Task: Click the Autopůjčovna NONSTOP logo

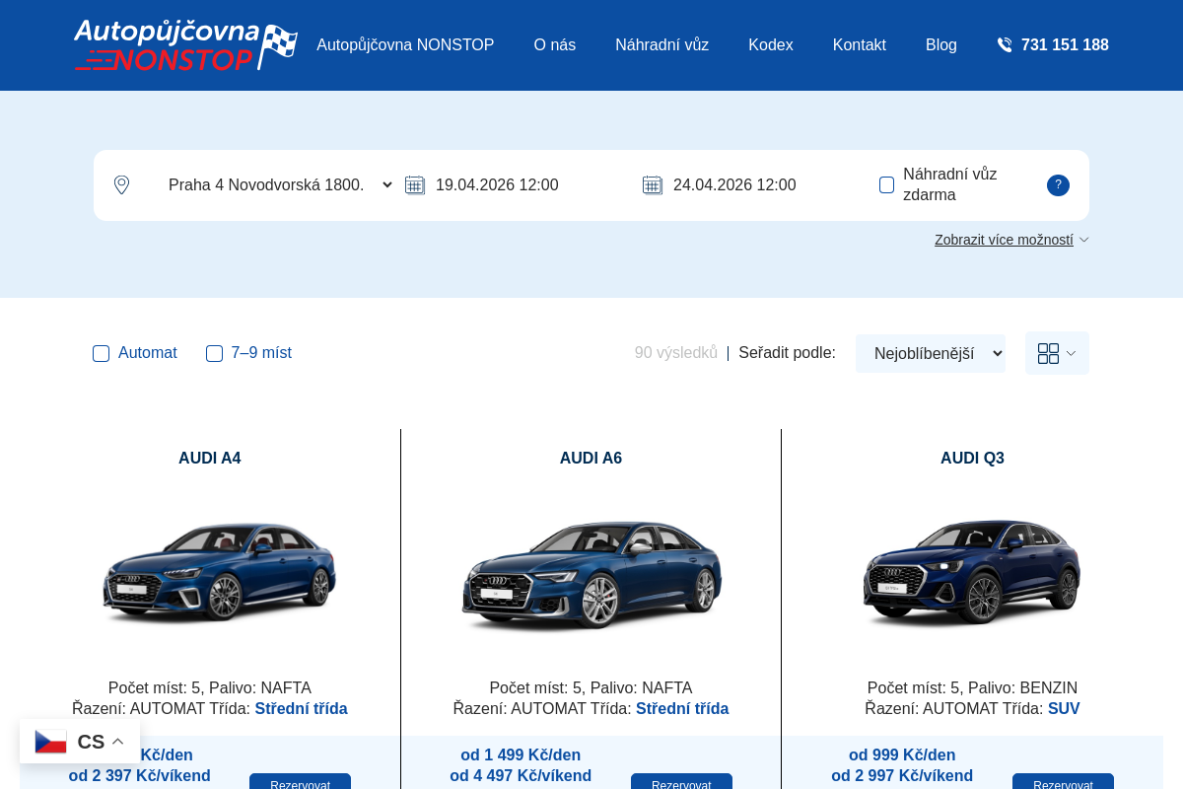Action: coord(185,45)
